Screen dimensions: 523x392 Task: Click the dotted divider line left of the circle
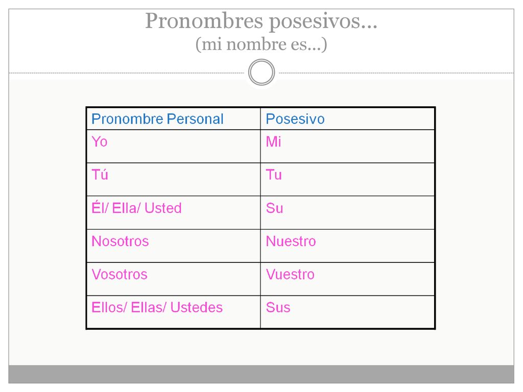(x=127, y=72)
